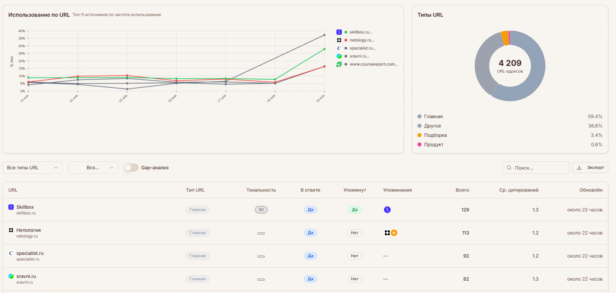This screenshot has width=616, height=293.
Task: Click the download icon on the Экспорт button
Action: 579,168
